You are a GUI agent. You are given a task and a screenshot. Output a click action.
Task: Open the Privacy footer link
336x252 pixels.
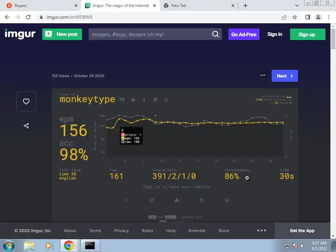point(121,231)
